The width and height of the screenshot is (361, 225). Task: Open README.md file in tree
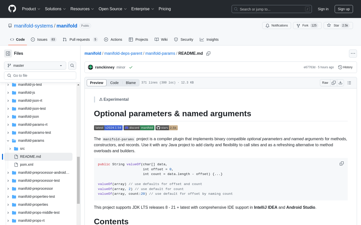coord(38,156)
